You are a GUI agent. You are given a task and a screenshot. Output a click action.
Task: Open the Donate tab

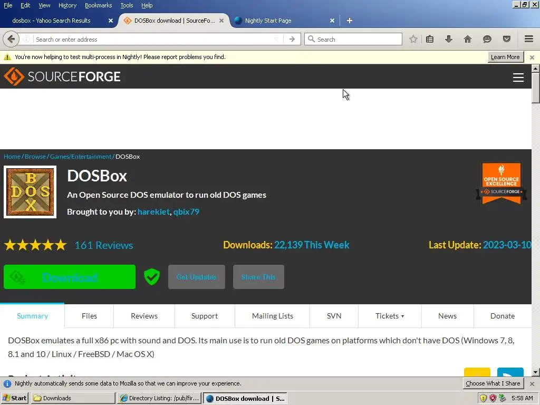[x=503, y=316]
